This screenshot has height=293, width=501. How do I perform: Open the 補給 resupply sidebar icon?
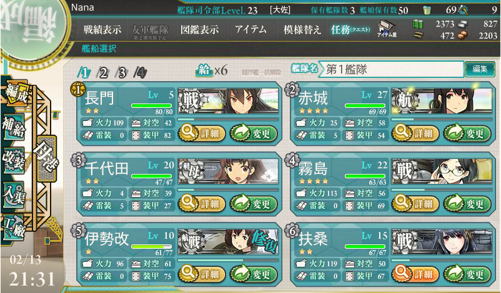click(14, 127)
